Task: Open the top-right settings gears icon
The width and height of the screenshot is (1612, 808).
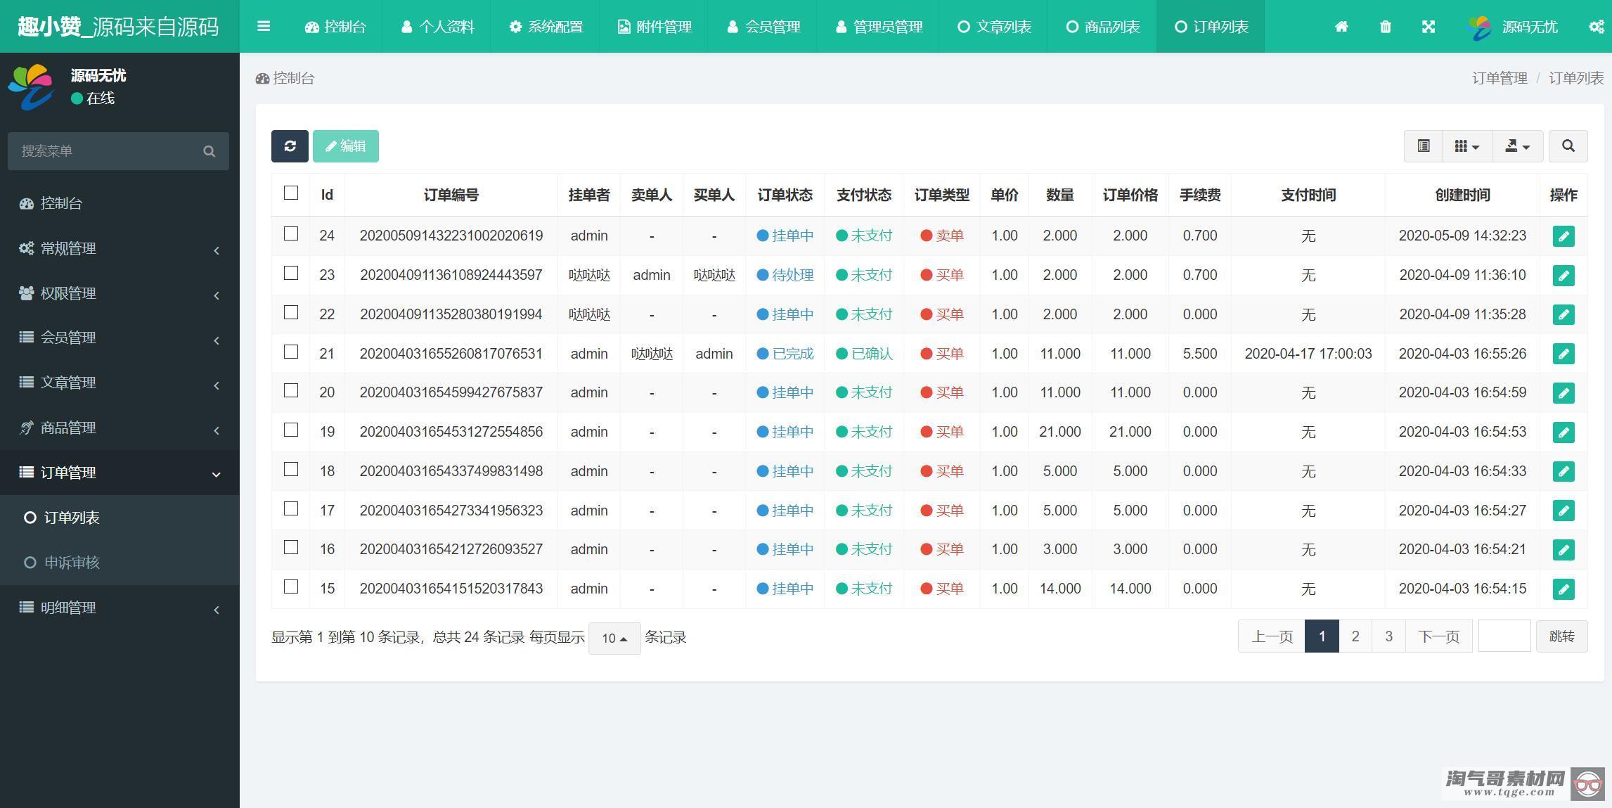Action: (x=1597, y=27)
